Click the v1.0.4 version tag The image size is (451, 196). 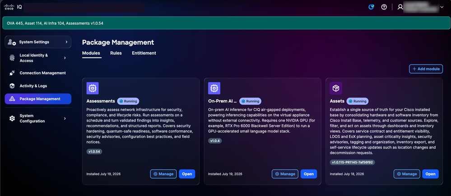point(215,141)
